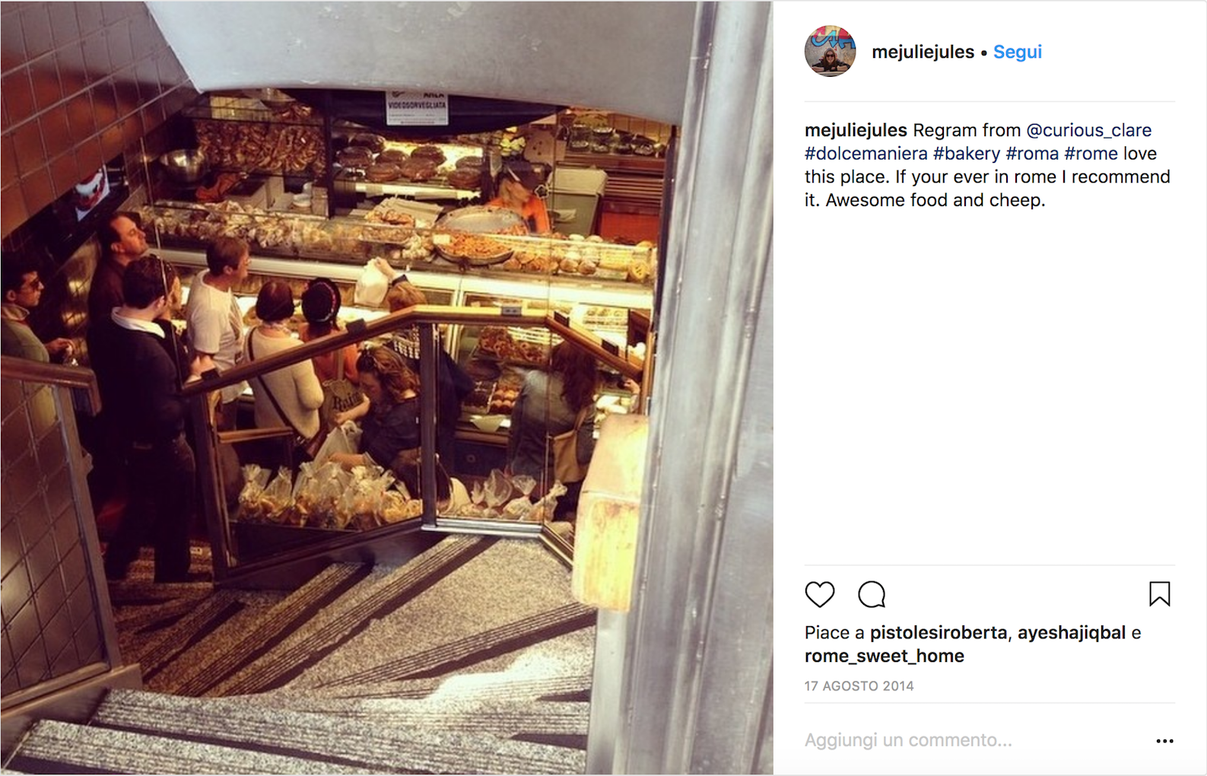Image resolution: width=1207 pixels, height=776 pixels.
Task: Open more options three-dot menu
Action: click(x=1164, y=741)
